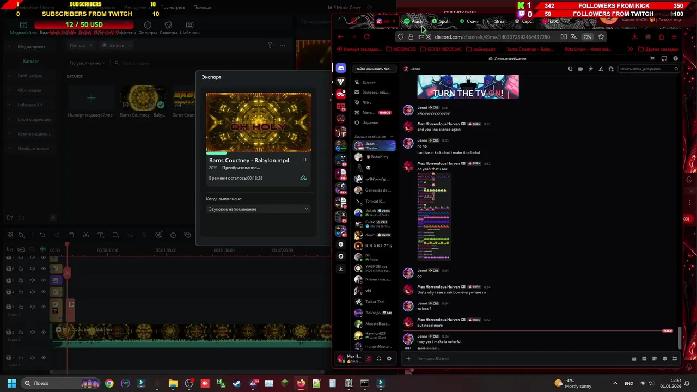697x392 pixels.
Task: Add a server in Discord sidebar
Action: point(341,244)
